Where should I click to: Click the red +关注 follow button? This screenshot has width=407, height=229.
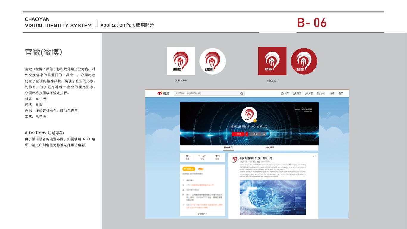pyautogui.click(x=238, y=134)
